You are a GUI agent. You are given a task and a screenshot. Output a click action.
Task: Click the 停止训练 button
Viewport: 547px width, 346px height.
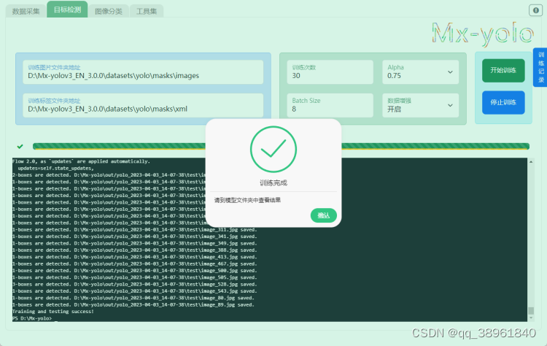coord(503,103)
